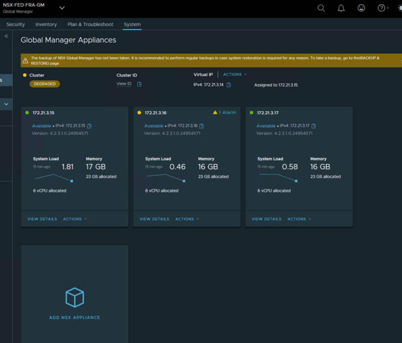The height and width of the screenshot is (343, 402).
Task: Click the alarm triangle on 172.21.3.16
Action: click(x=215, y=112)
